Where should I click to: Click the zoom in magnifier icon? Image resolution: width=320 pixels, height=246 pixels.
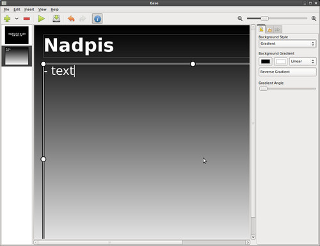click(x=314, y=19)
